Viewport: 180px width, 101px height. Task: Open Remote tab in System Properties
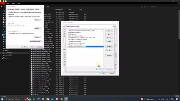37,10
